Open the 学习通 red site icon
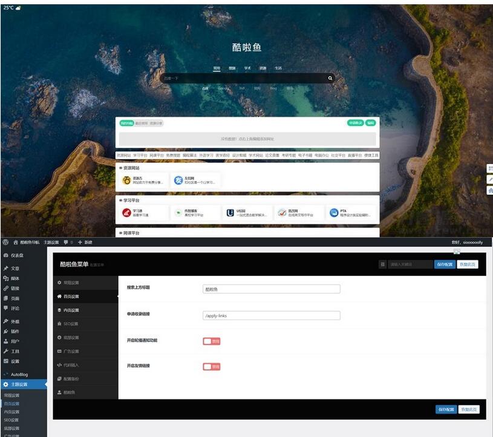This screenshot has width=493, height=437. pos(126,212)
